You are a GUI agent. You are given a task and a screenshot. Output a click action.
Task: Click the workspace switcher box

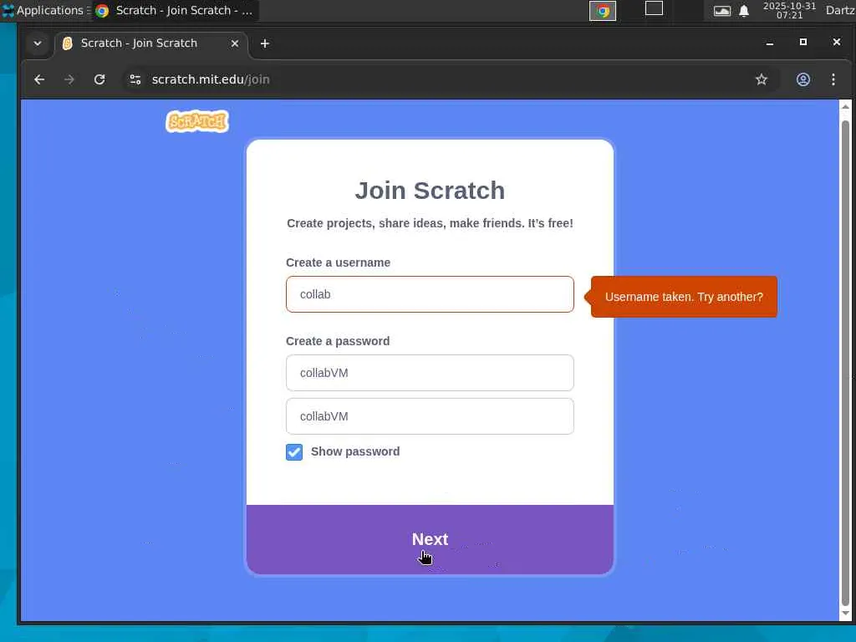(654, 8)
